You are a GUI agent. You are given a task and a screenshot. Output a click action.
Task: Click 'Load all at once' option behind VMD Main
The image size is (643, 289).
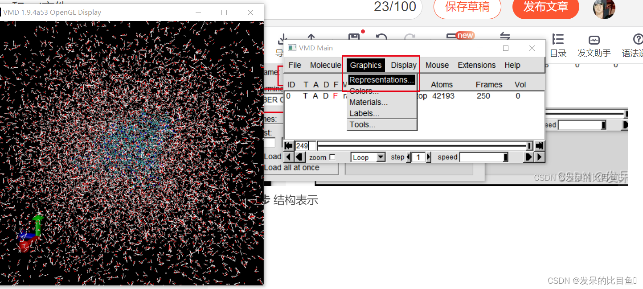(291, 168)
